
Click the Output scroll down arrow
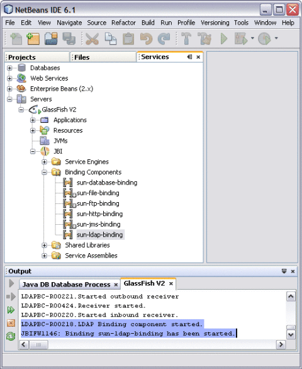click(x=291, y=334)
